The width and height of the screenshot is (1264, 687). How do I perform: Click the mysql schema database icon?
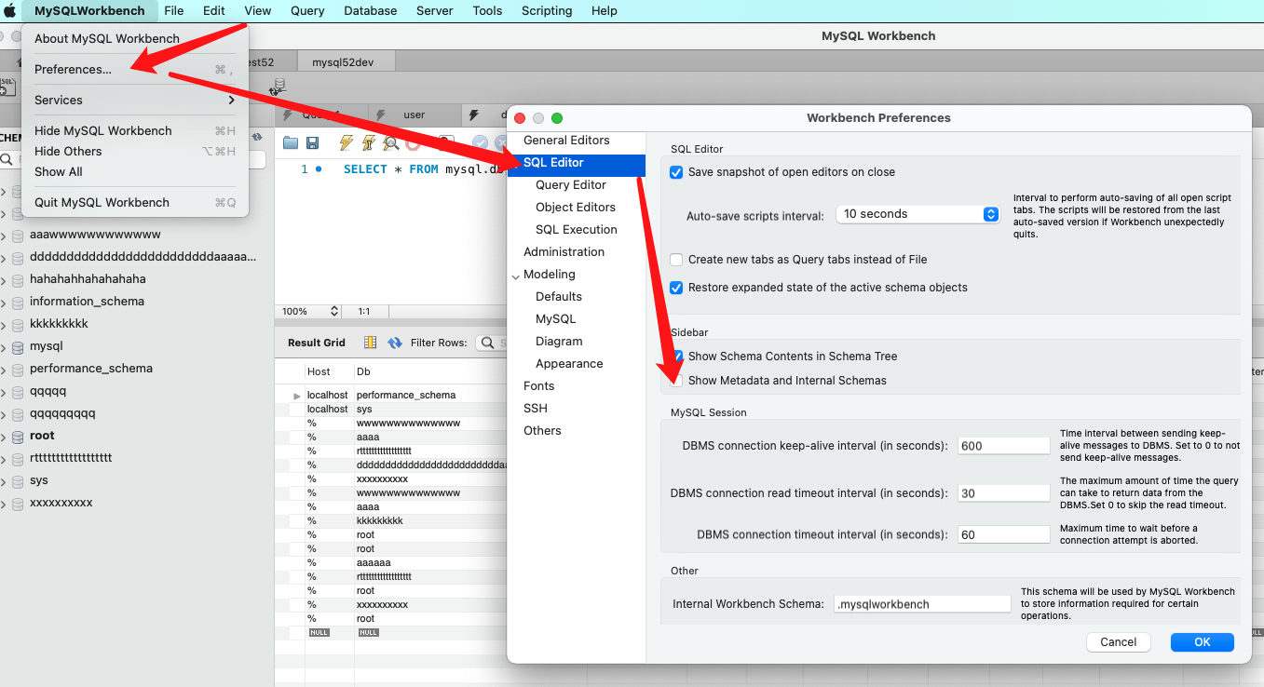pos(17,345)
